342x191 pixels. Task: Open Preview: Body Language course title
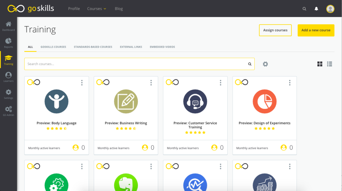click(57, 123)
